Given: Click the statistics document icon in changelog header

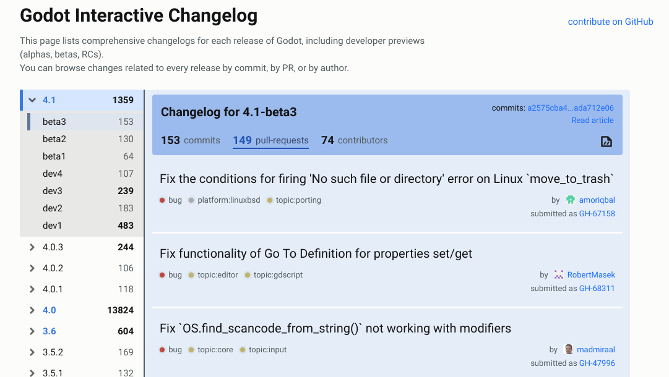Looking at the screenshot, I should (606, 142).
